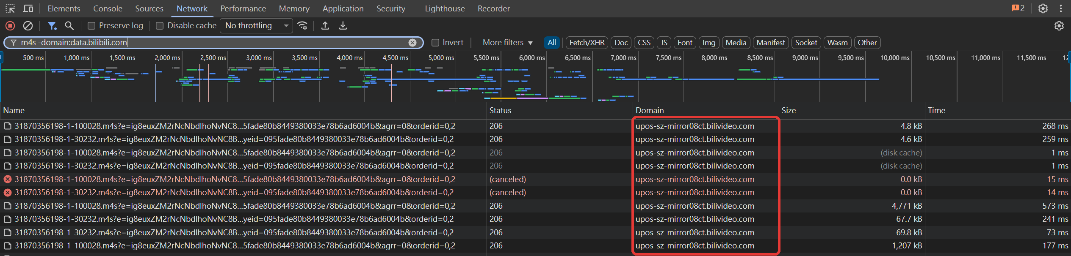Enable the Preserve log checkbox
The image size is (1071, 256).
point(91,26)
